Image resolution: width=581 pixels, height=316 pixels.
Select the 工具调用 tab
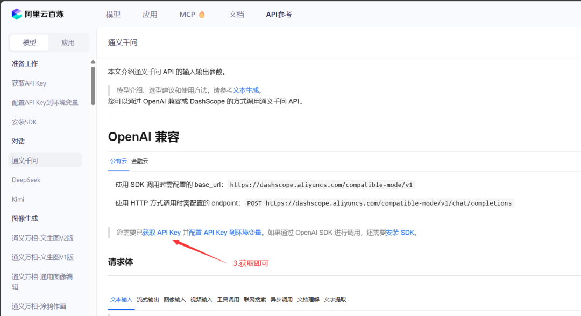click(228, 300)
